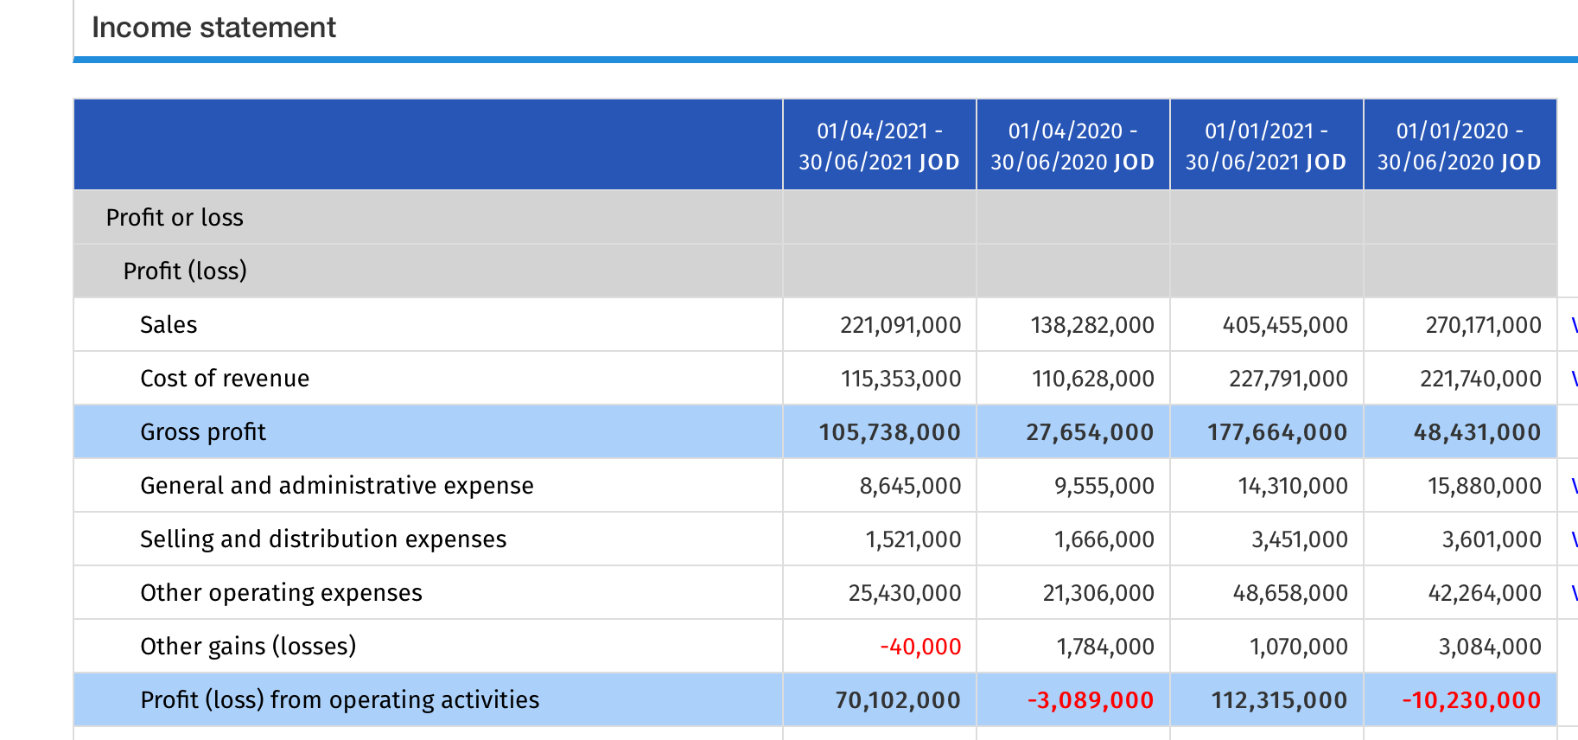Click operating profit value 70,102,000
The height and width of the screenshot is (740, 1578).
click(898, 700)
